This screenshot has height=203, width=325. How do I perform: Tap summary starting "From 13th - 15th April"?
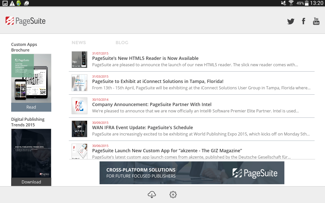click(201, 88)
